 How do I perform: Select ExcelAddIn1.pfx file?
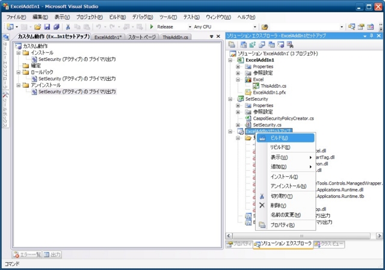click(269, 92)
